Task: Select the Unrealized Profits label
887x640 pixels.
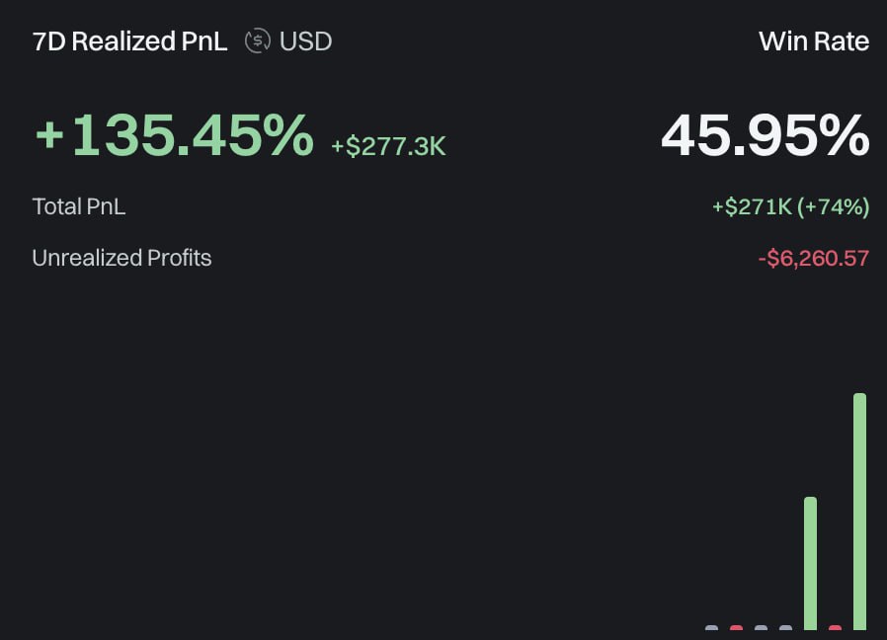Action: coord(121,258)
